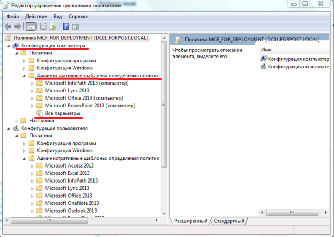The width and height of the screenshot is (334, 237).
Task: Click the folder icon of Microsoft Excel 2013
Action: 39,173
